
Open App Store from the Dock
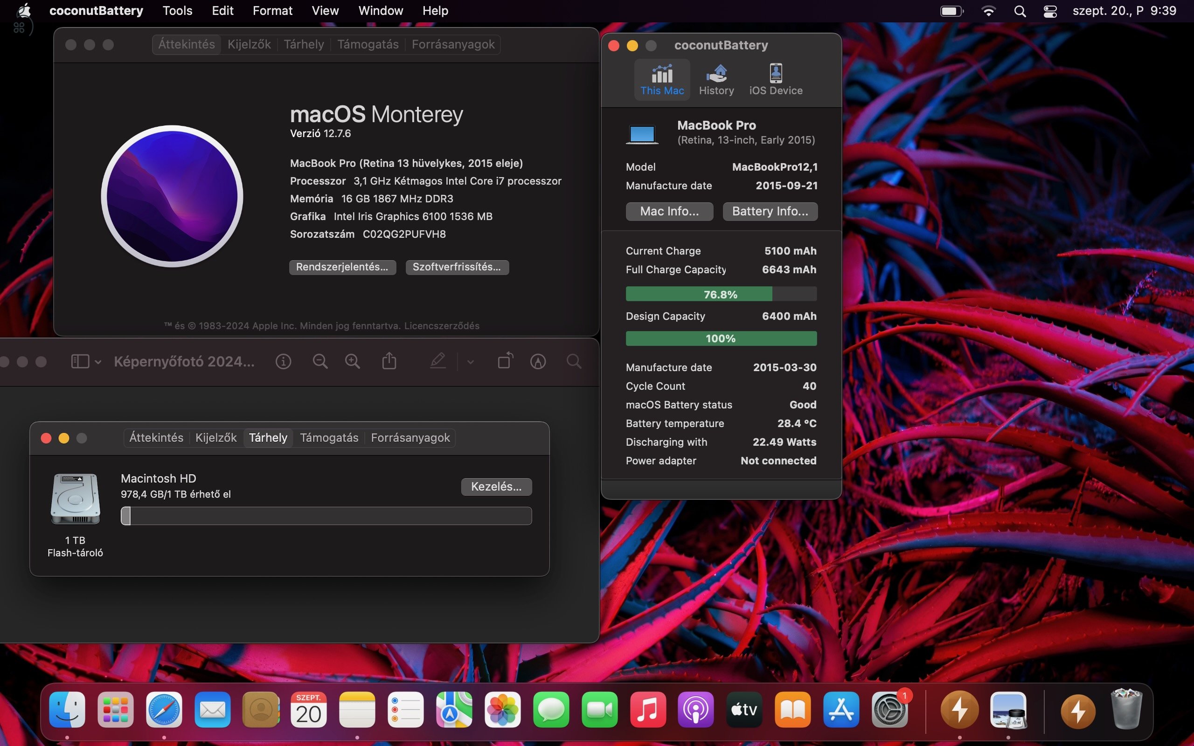(x=841, y=710)
